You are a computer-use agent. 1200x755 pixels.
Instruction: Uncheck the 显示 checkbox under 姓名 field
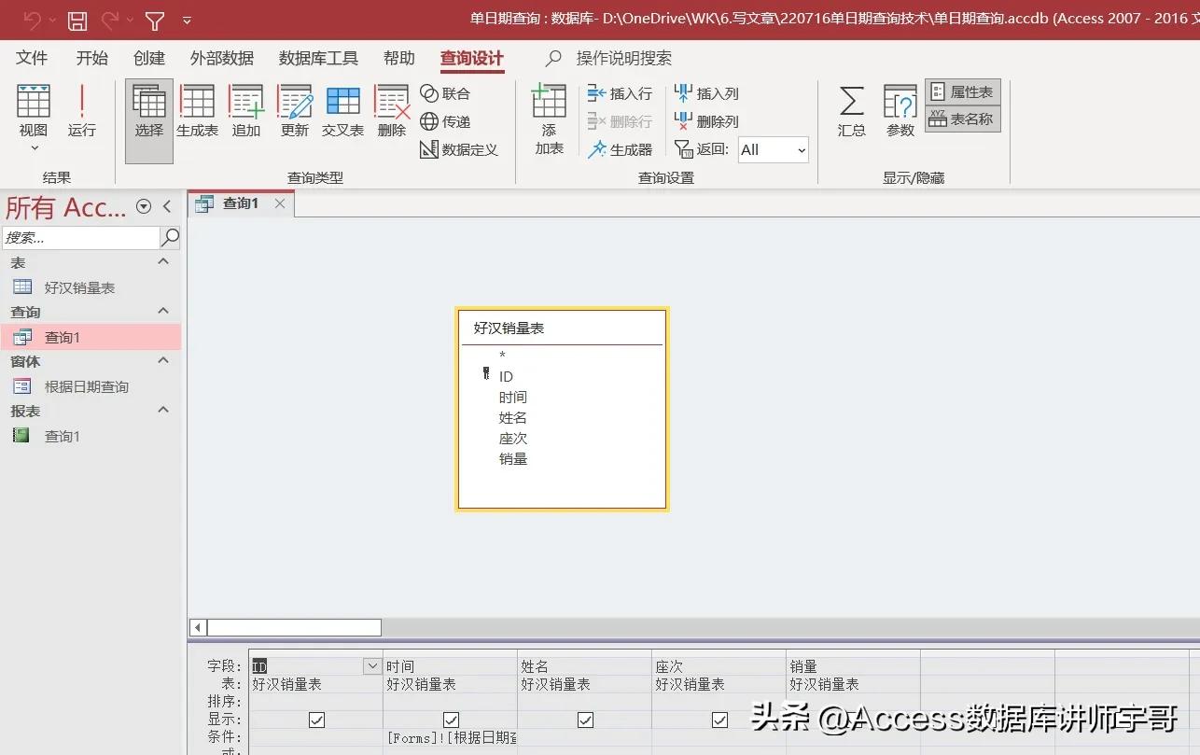[585, 720]
